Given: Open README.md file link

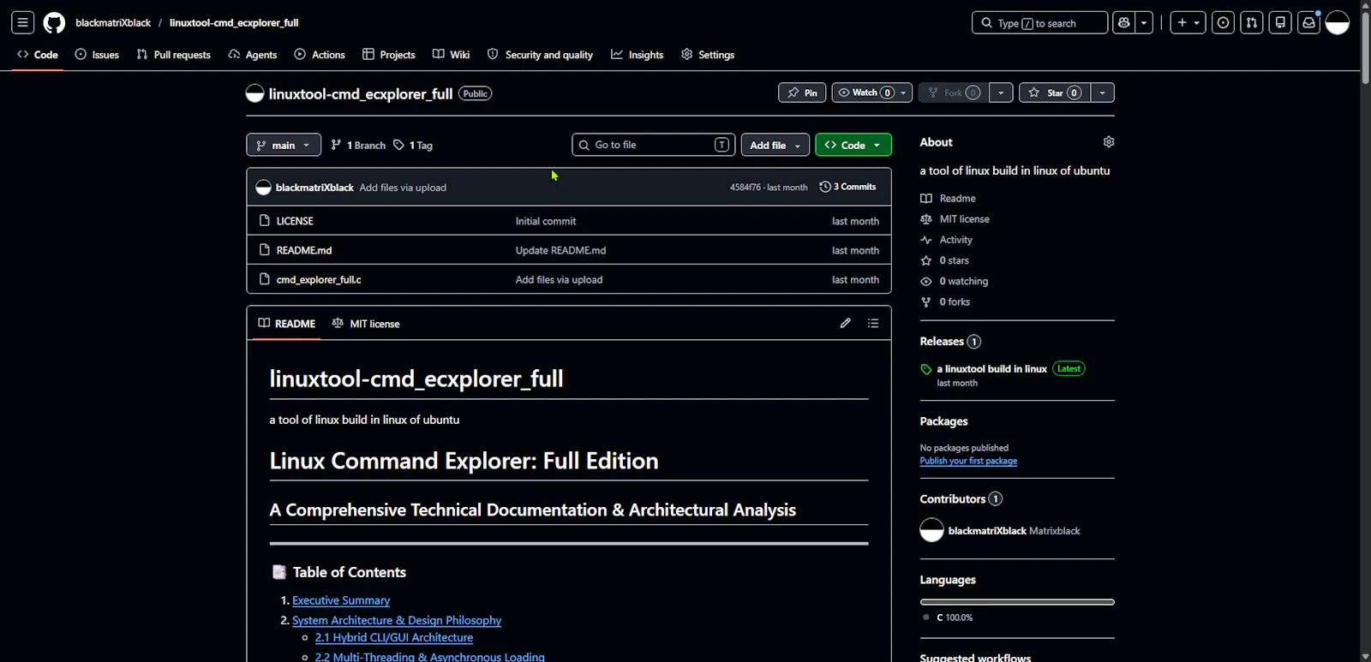Looking at the screenshot, I should [x=304, y=250].
